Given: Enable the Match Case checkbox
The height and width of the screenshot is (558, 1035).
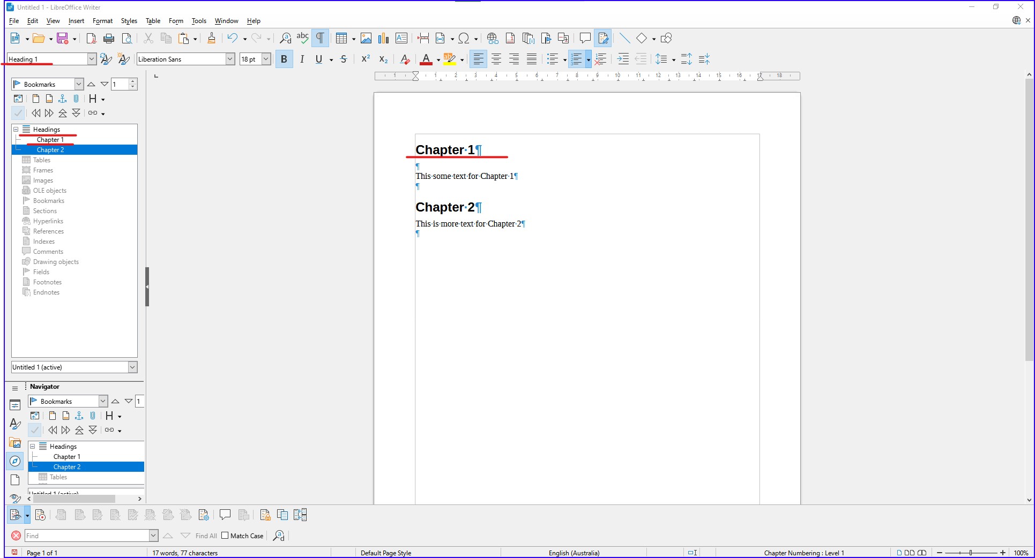Looking at the screenshot, I should (225, 536).
